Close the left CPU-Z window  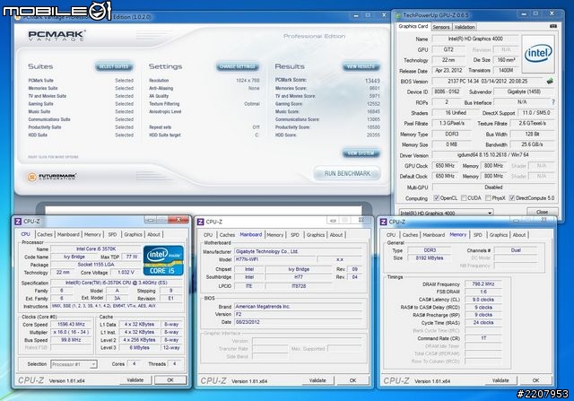click(178, 220)
